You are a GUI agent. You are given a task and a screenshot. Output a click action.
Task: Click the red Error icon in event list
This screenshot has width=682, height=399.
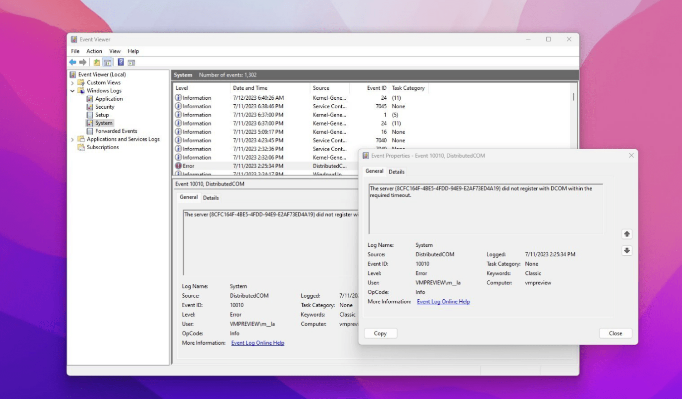[x=178, y=166]
